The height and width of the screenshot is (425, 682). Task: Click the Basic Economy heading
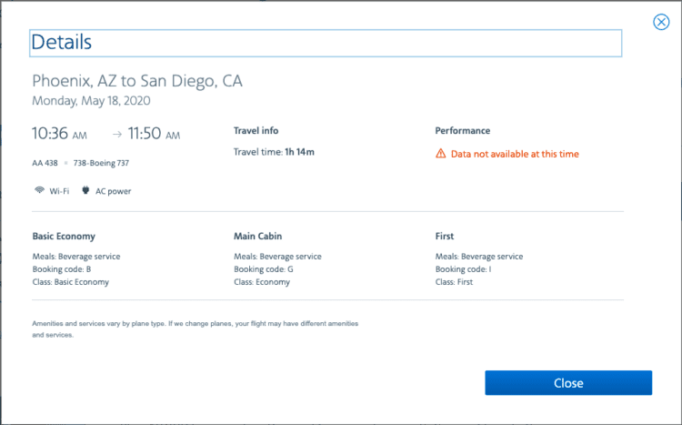[x=64, y=236]
